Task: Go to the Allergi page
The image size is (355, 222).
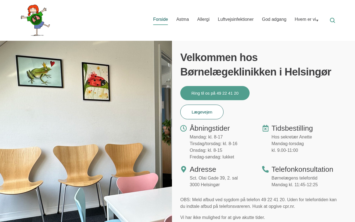Action: [x=203, y=19]
